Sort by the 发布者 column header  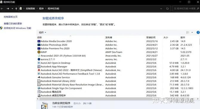click(x=109, y=37)
